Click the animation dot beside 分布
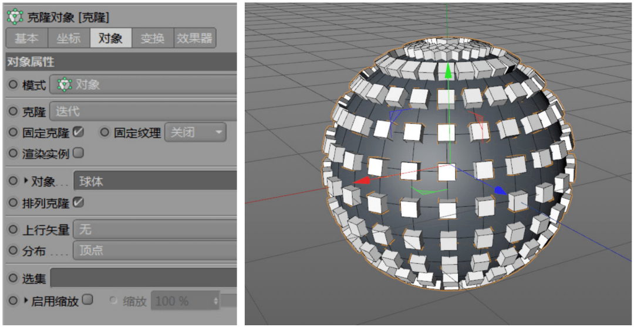This screenshot has width=634, height=327. pyautogui.click(x=14, y=251)
